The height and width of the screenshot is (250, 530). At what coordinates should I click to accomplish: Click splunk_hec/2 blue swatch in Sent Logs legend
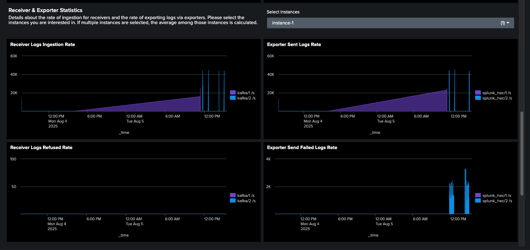pos(478,98)
